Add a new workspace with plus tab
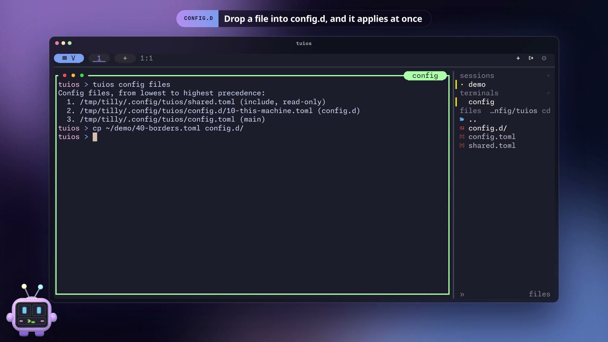The width and height of the screenshot is (608, 342). 125,58
